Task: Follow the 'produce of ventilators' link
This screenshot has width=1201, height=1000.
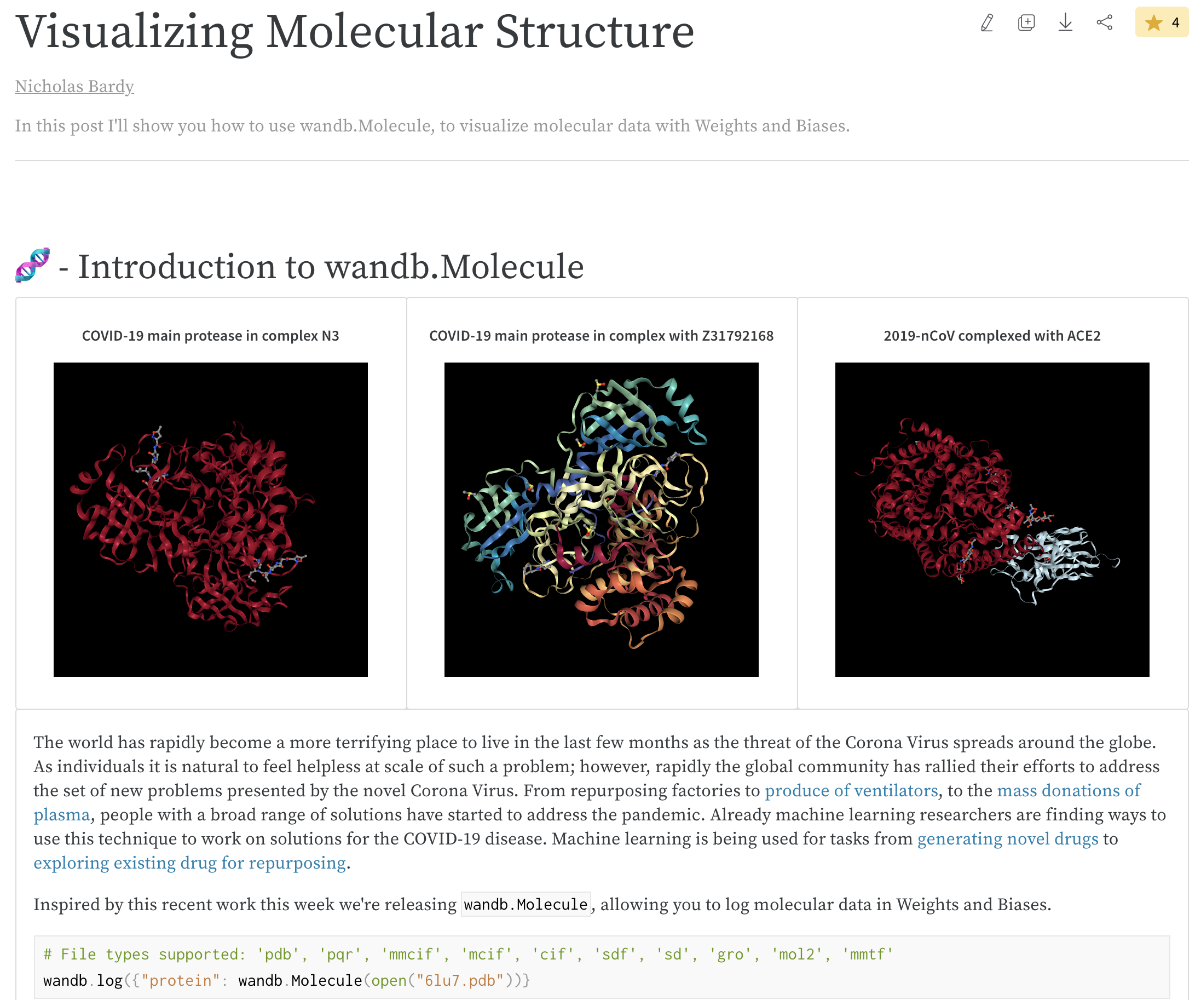Action: [851, 791]
